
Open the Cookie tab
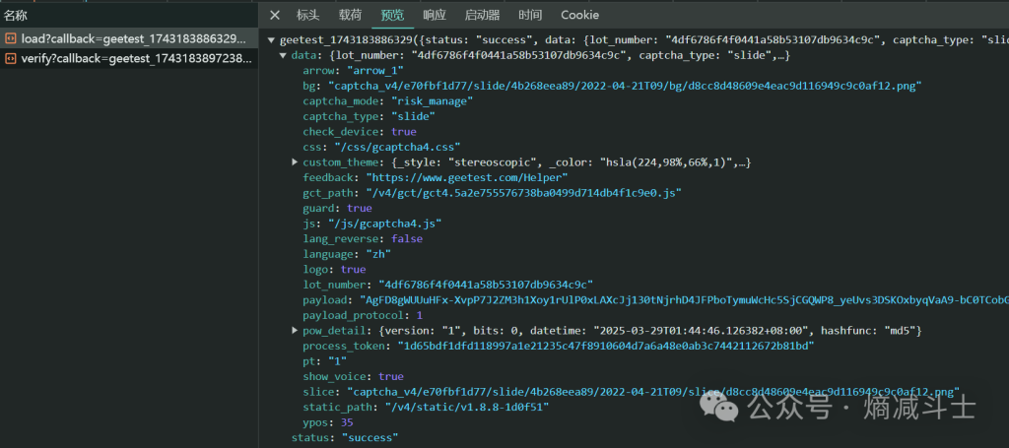point(579,15)
